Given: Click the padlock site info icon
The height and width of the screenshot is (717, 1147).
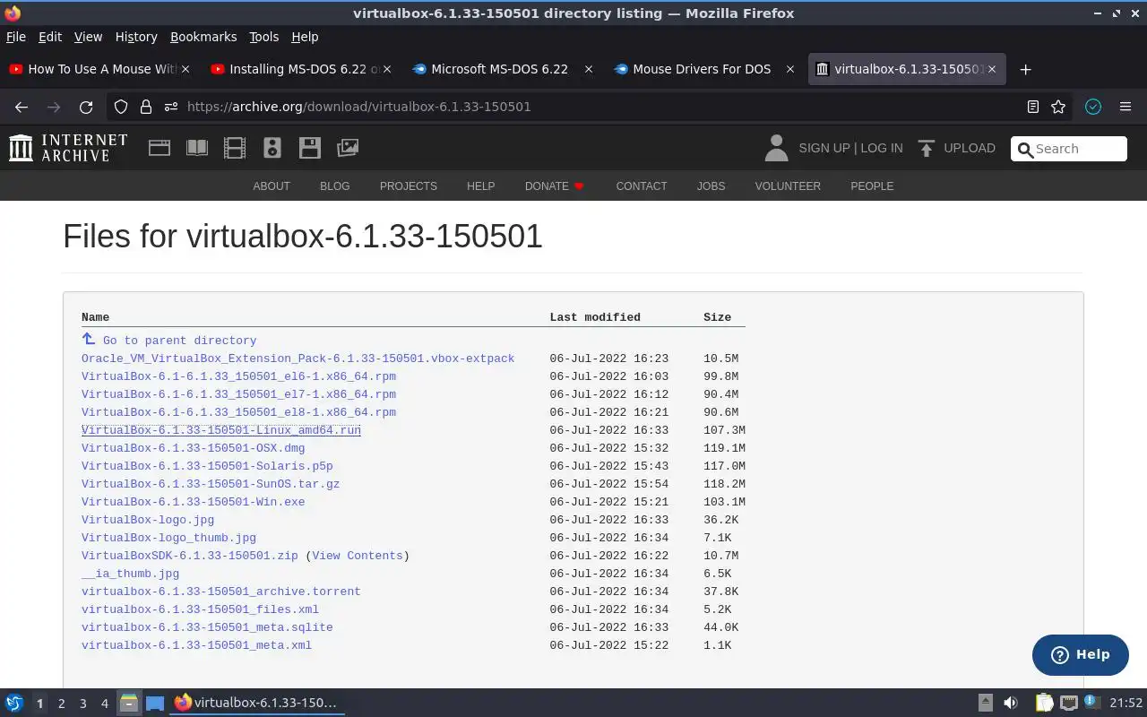Looking at the screenshot, I should (146, 107).
